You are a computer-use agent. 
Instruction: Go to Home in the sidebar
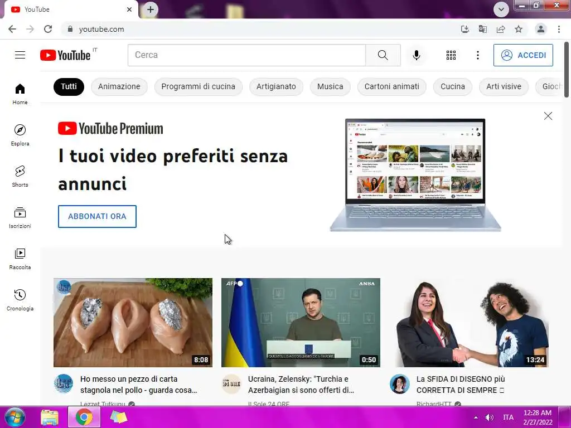tap(20, 94)
